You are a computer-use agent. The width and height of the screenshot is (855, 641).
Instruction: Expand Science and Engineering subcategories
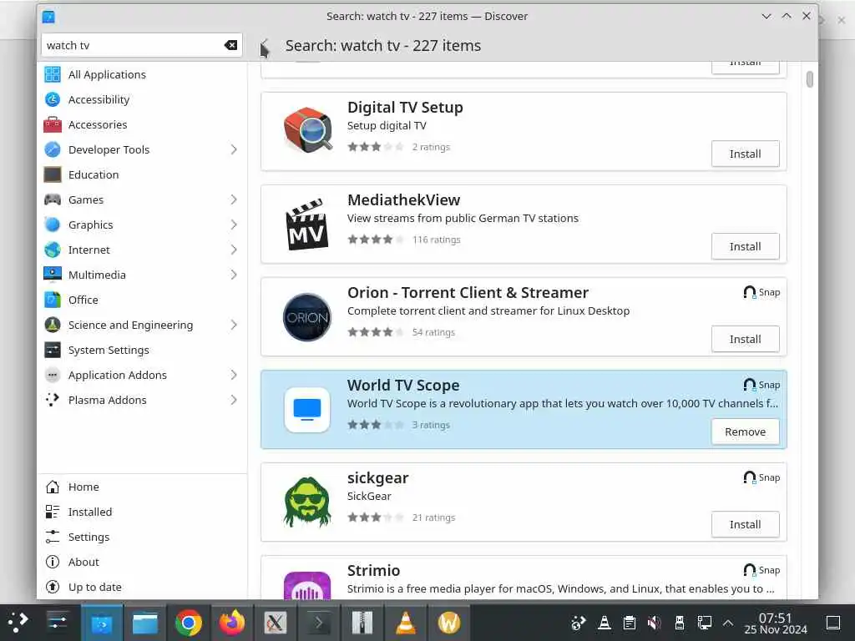[234, 325]
